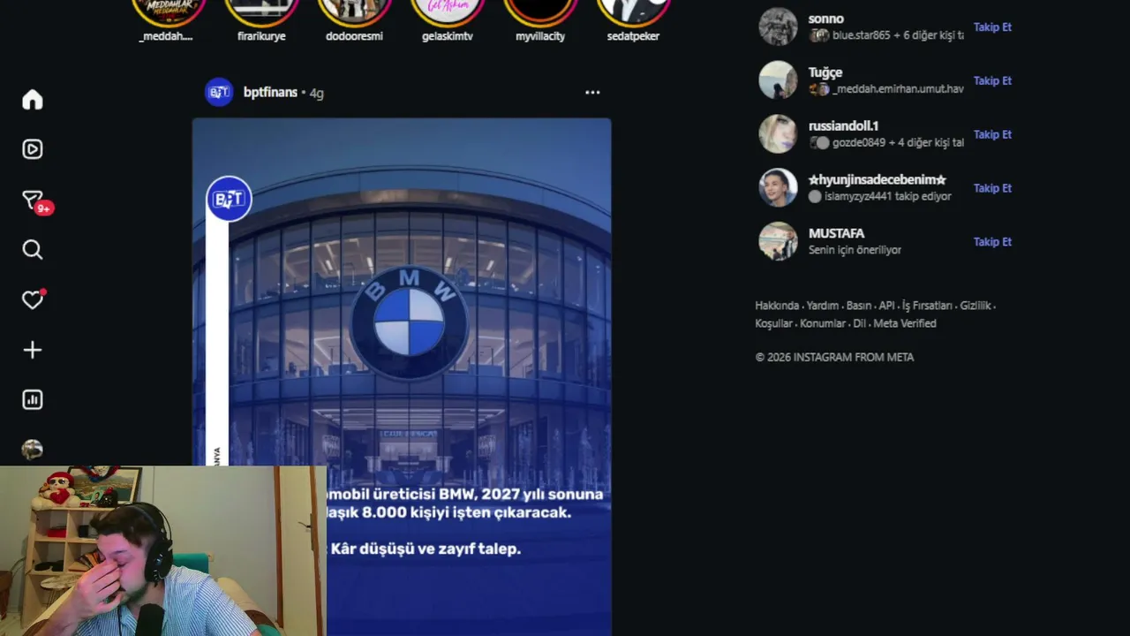Open Messages with the 9+ badge

[x=33, y=201]
